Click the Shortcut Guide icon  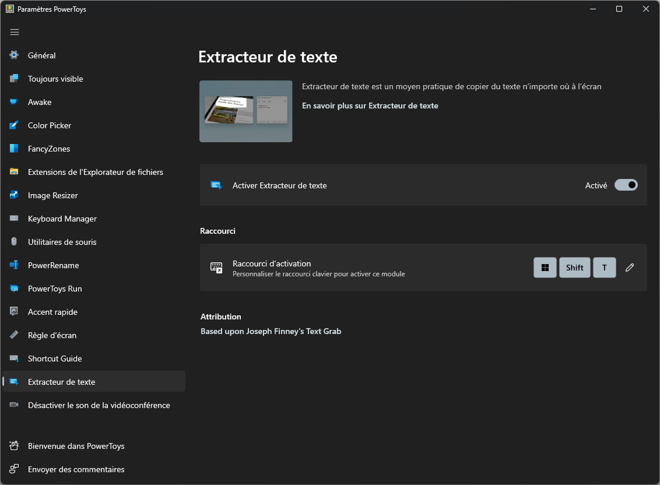(14, 359)
